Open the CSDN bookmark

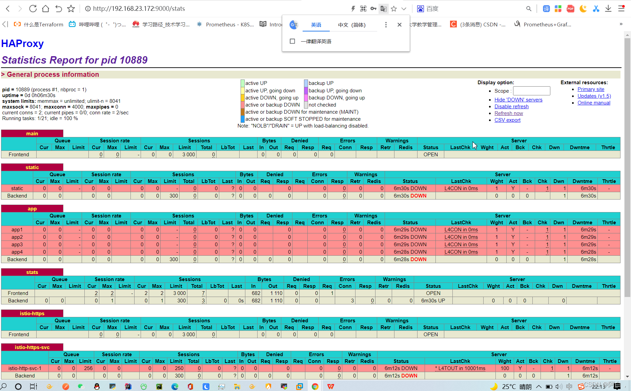(478, 24)
